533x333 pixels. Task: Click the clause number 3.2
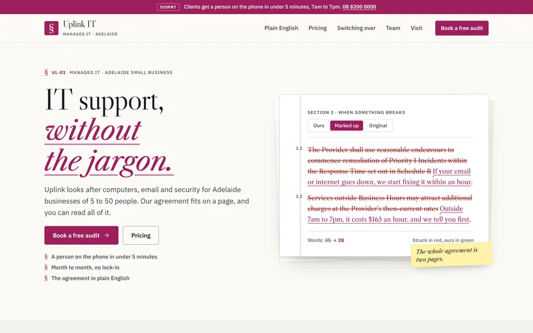299,196
